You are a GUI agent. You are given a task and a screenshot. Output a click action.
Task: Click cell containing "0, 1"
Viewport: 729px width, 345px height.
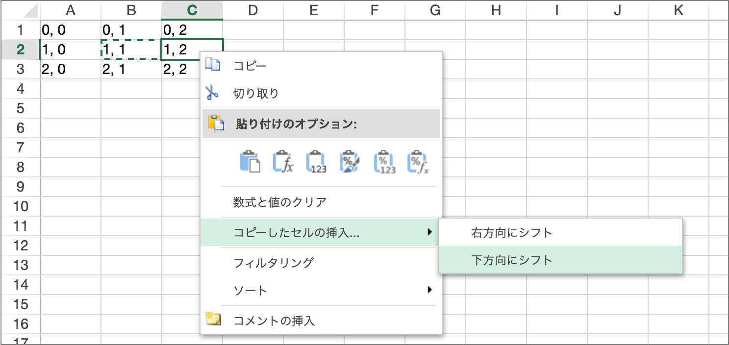[x=131, y=30]
